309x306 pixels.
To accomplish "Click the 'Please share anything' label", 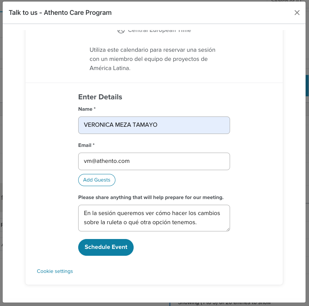I will point(151,198).
